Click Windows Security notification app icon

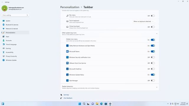click(67, 57)
